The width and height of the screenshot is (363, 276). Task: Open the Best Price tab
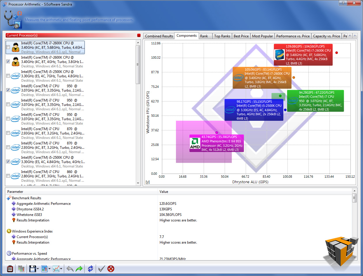pyautogui.click(x=241, y=36)
